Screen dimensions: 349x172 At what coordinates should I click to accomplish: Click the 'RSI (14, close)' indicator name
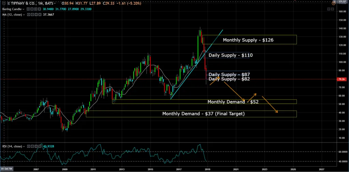coord(12,146)
